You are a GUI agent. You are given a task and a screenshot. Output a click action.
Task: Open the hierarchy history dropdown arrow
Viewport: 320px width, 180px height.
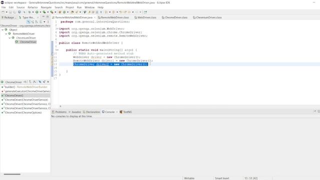pos(44,22)
